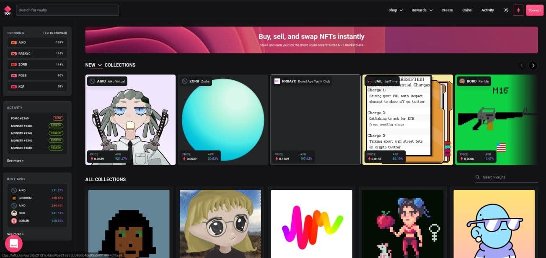Go to previous collections with left arrow
Image resolution: width=546 pixels, height=258 pixels.
(x=522, y=65)
